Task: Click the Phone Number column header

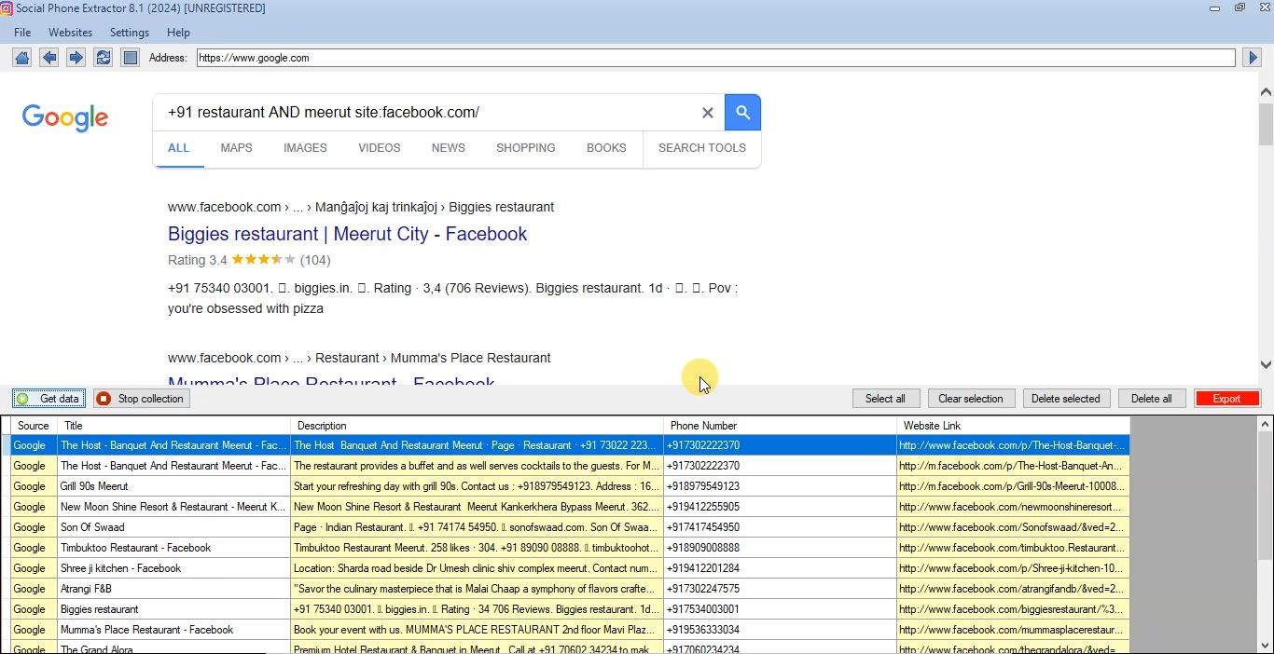Action: click(x=703, y=426)
